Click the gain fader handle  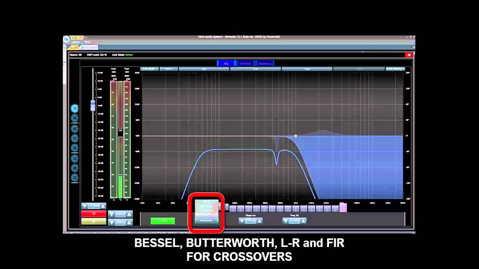coord(93,105)
